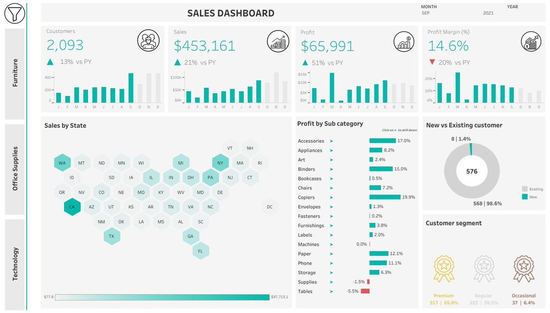Drill down Chairs arrow
This screenshot has height=313, width=550.
331,188
